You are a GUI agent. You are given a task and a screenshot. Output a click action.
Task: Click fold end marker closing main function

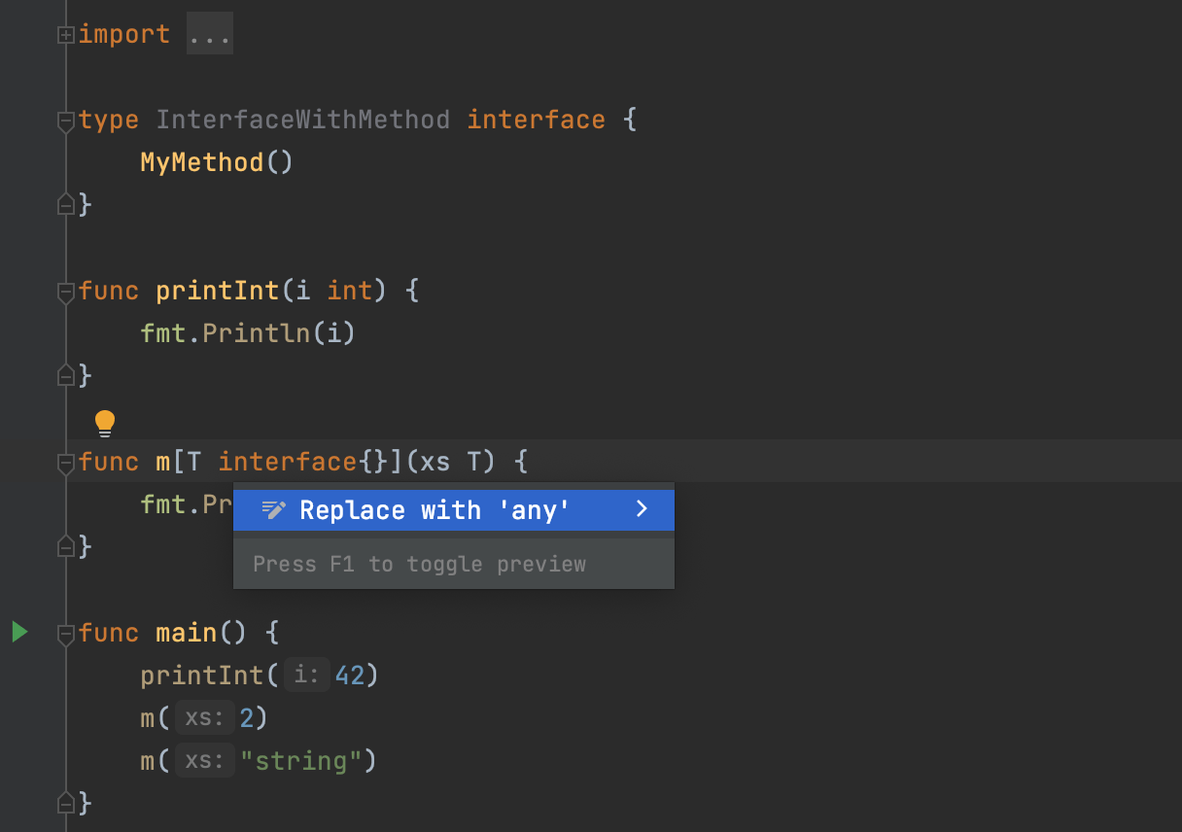(x=66, y=804)
